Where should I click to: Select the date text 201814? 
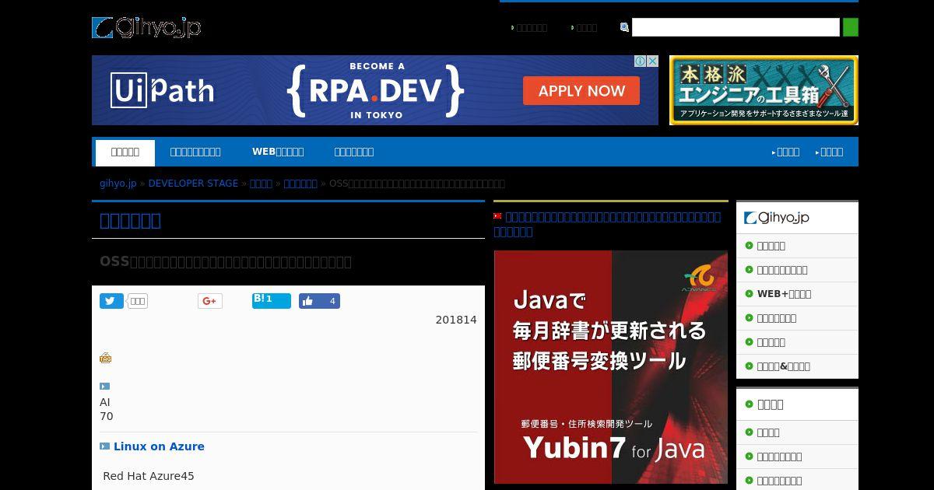[x=456, y=320]
